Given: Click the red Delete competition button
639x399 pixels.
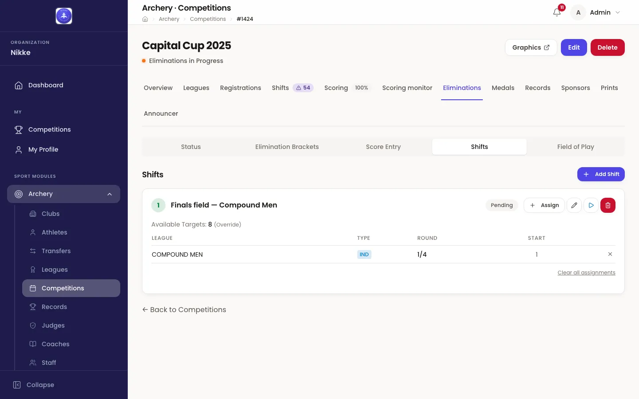Looking at the screenshot, I should pos(607,47).
